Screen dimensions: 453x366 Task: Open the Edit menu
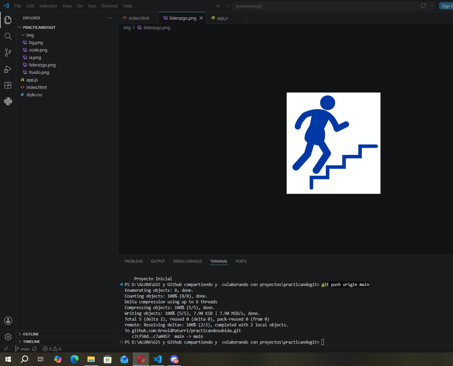(30, 6)
